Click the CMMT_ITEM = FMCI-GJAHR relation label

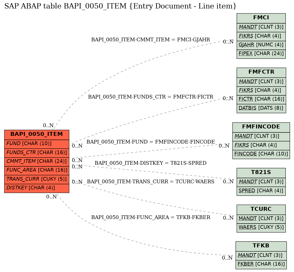click(151, 40)
